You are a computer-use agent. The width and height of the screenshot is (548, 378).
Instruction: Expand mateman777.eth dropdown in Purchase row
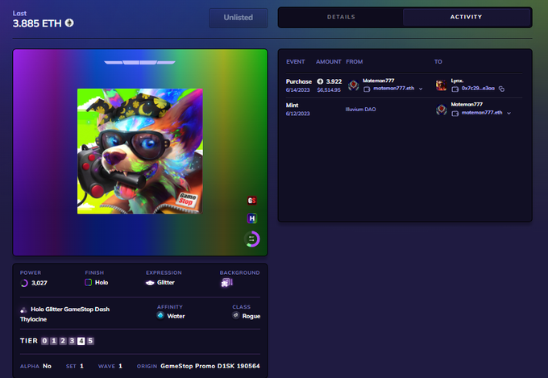click(x=421, y=89)
